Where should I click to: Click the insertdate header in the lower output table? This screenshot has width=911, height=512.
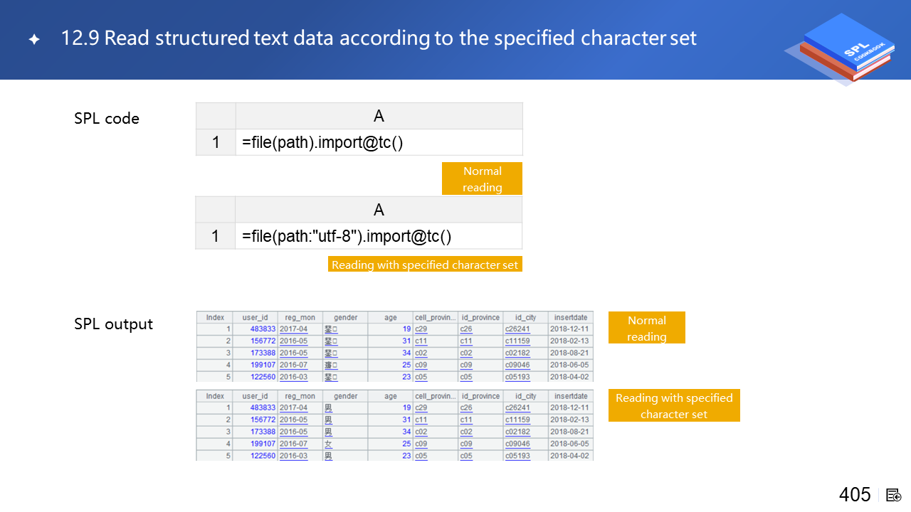point(570,396)
